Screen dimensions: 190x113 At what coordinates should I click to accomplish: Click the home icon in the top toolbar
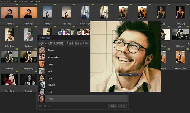1,1
